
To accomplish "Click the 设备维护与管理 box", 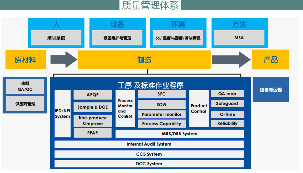I will [x=117, y=38].
